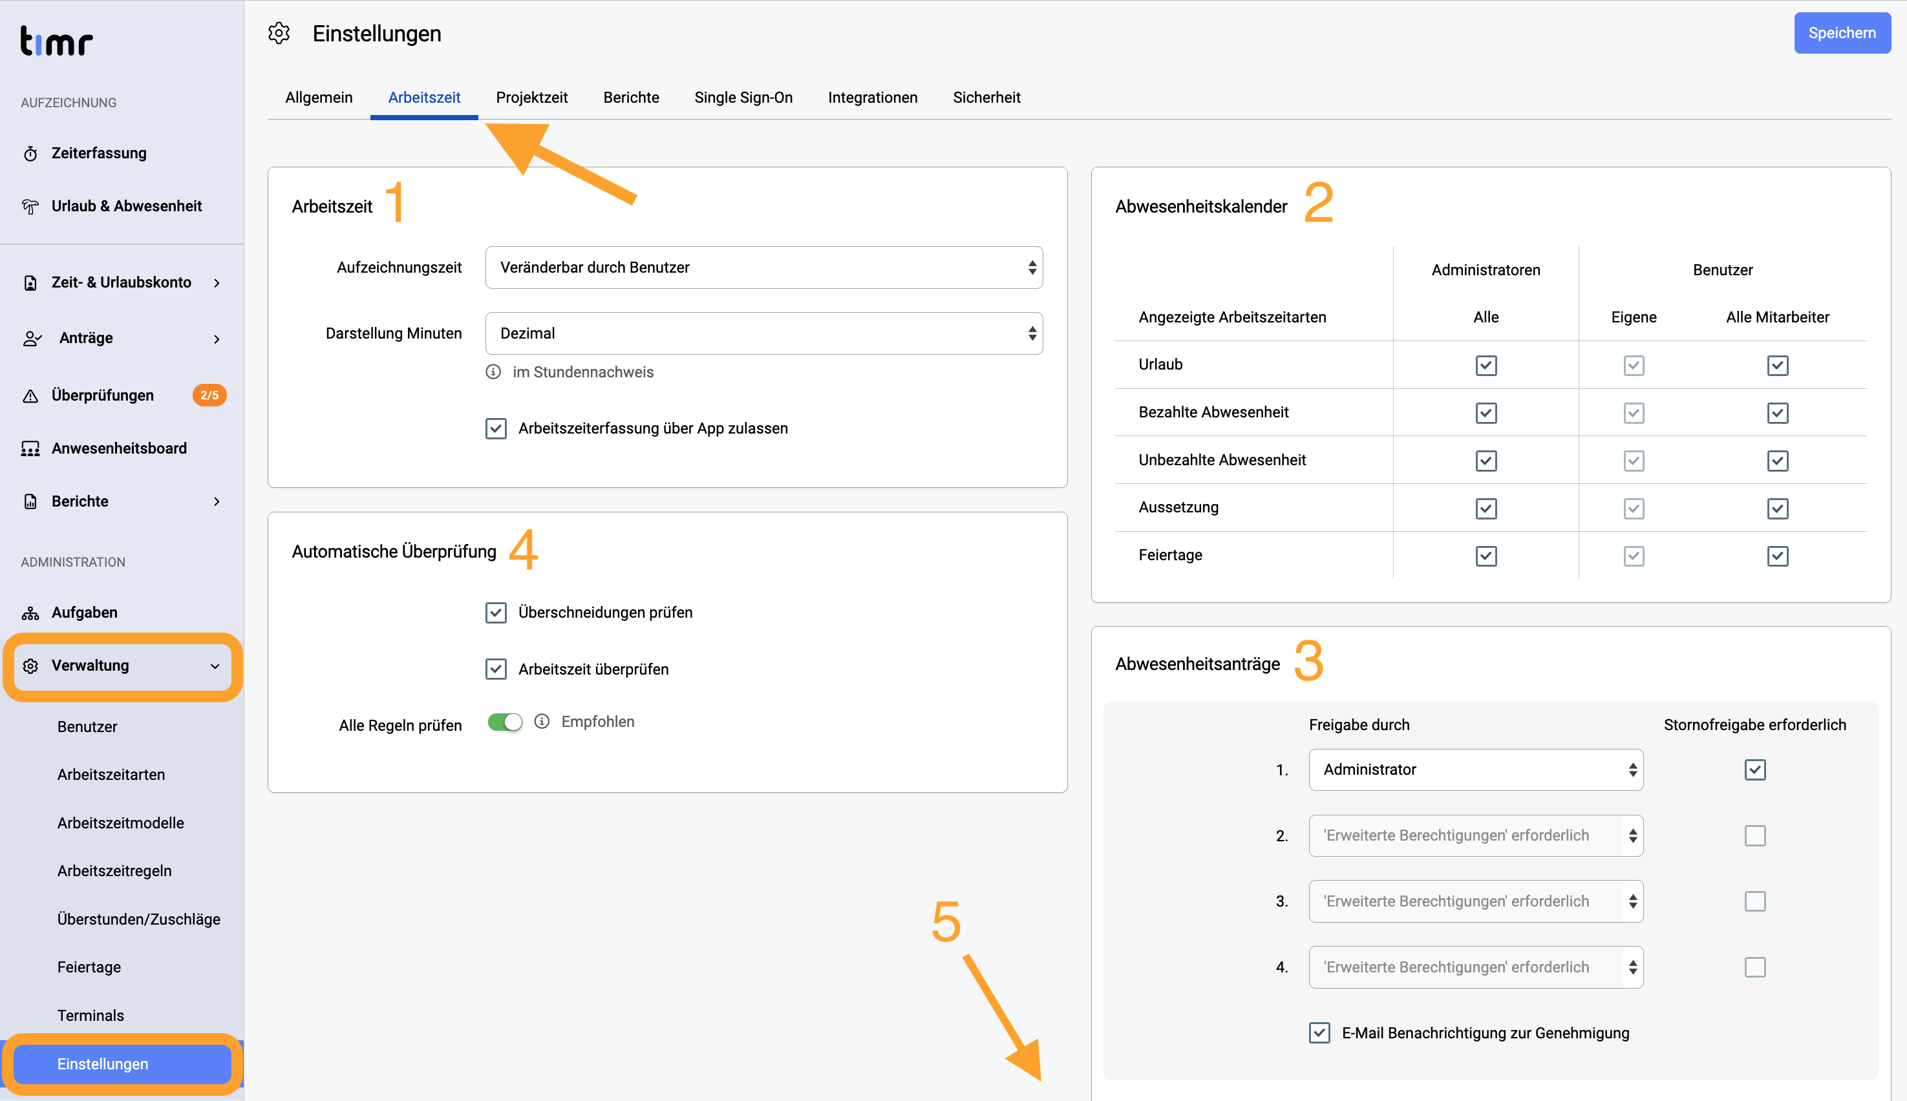Open the Sicherheit tab
Image resolution: width=1907 pixels, height=1101 pixels.
pyautogui.click(x=986, y=98)
